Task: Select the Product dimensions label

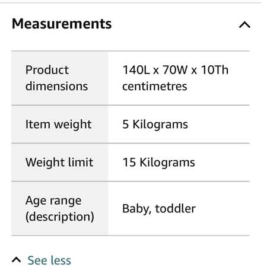Action: 56,78
